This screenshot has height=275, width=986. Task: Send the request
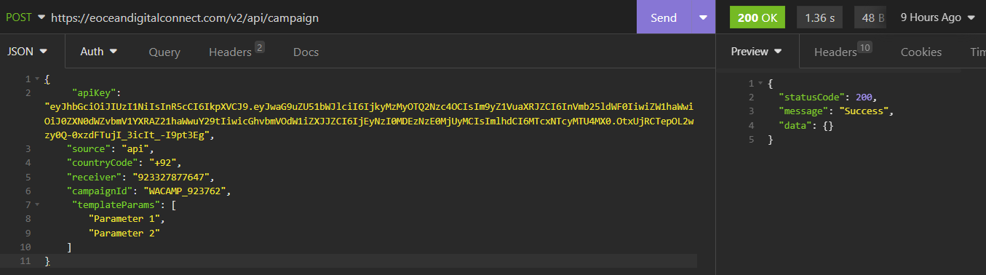coord(663,17)
